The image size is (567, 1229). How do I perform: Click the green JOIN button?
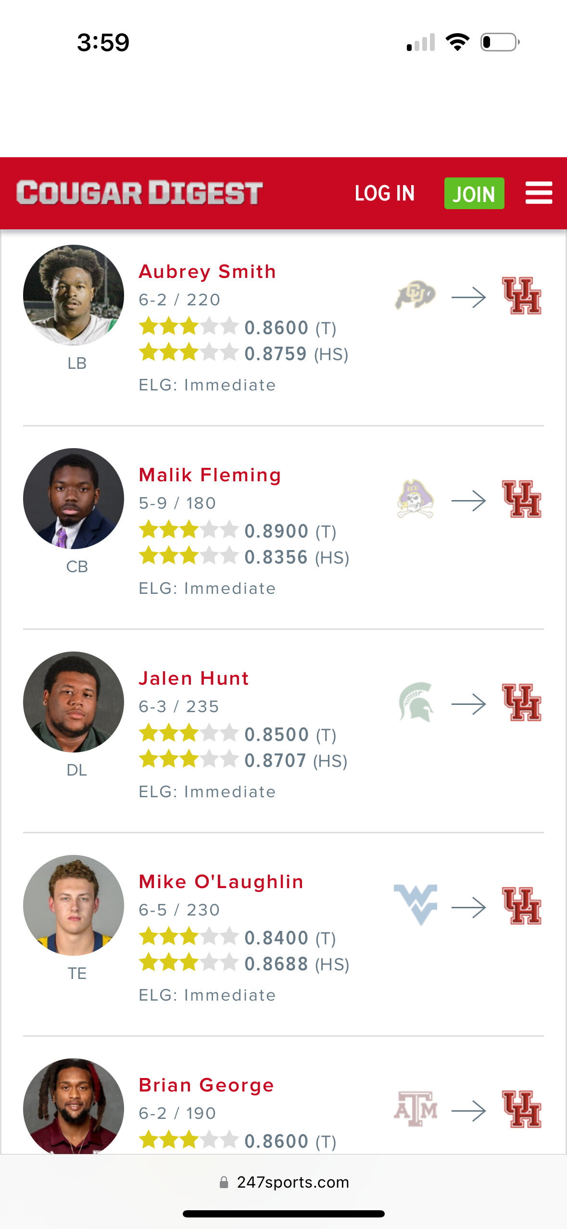coord(474,193)
